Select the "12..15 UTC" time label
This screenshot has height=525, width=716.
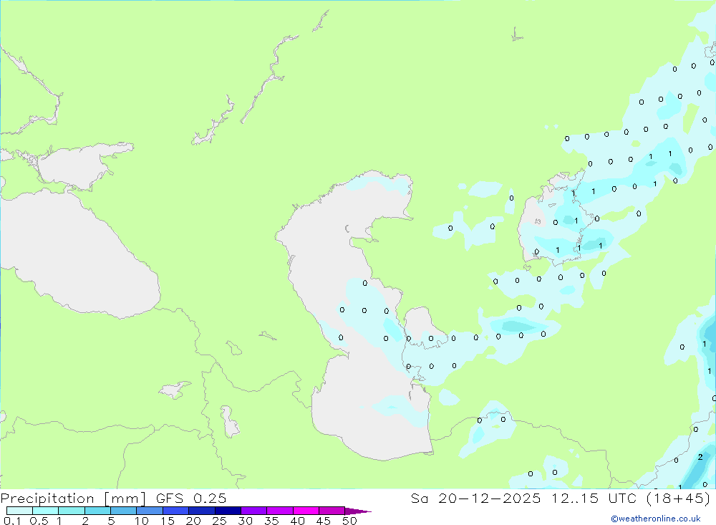tap(594, 498)
